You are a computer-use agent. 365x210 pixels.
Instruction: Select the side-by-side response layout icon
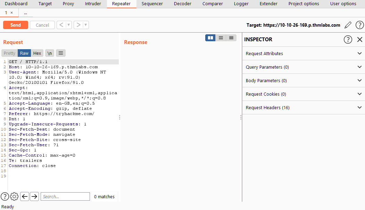coord(210,38)
